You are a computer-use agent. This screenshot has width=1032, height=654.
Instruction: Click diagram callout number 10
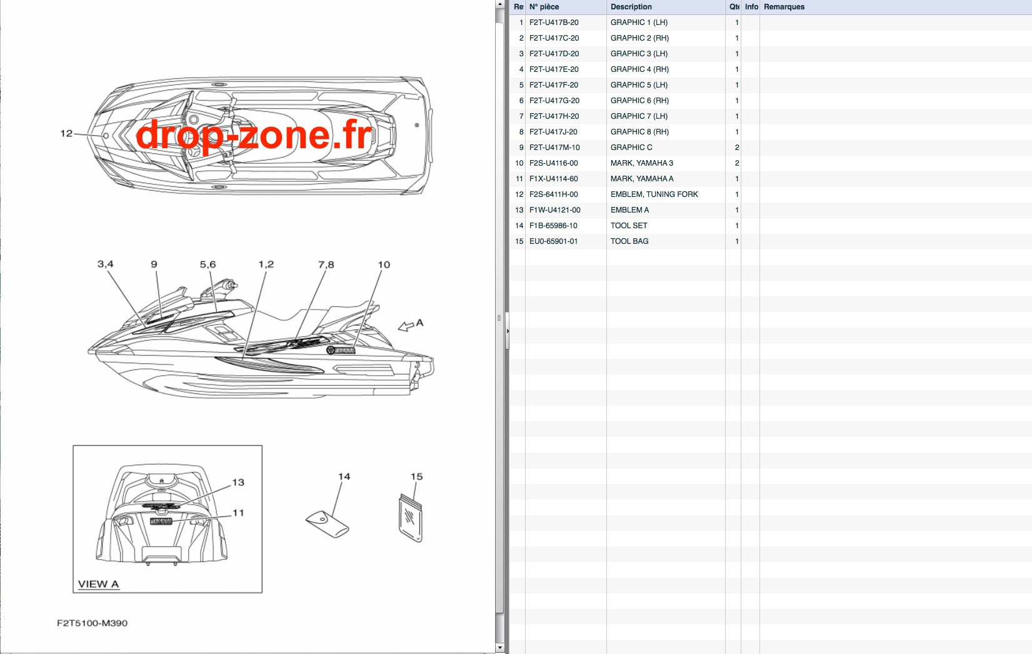384,264
